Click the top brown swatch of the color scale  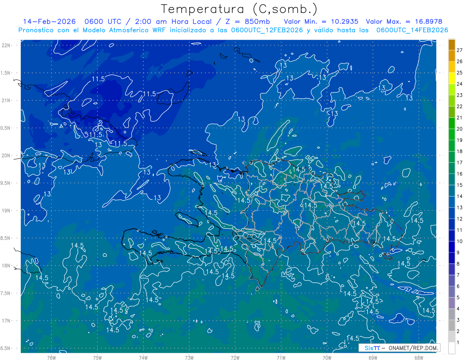(452, 44)
